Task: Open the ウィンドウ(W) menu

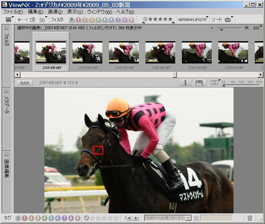Action: click(x=100, y=12)
